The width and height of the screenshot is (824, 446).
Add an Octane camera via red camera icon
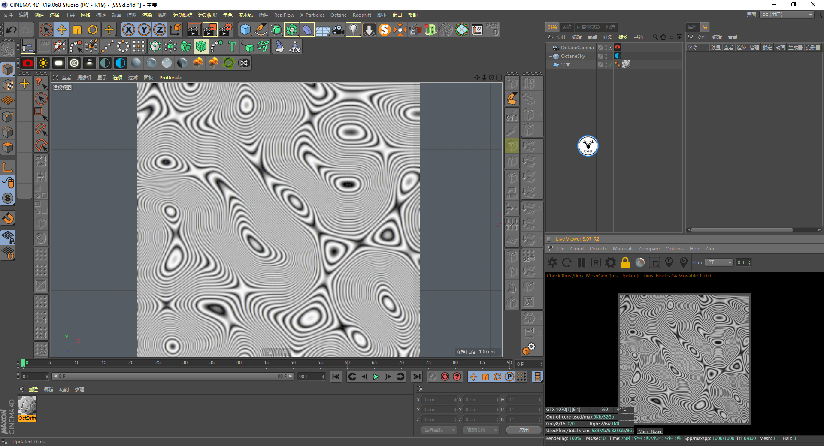point(28,63)
